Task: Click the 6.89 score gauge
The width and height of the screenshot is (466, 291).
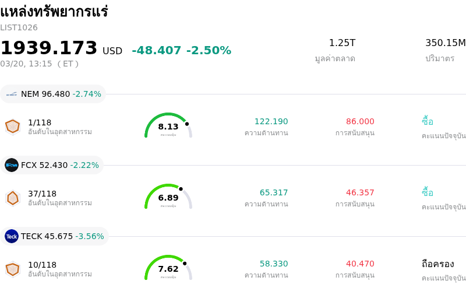Action: 168,197
